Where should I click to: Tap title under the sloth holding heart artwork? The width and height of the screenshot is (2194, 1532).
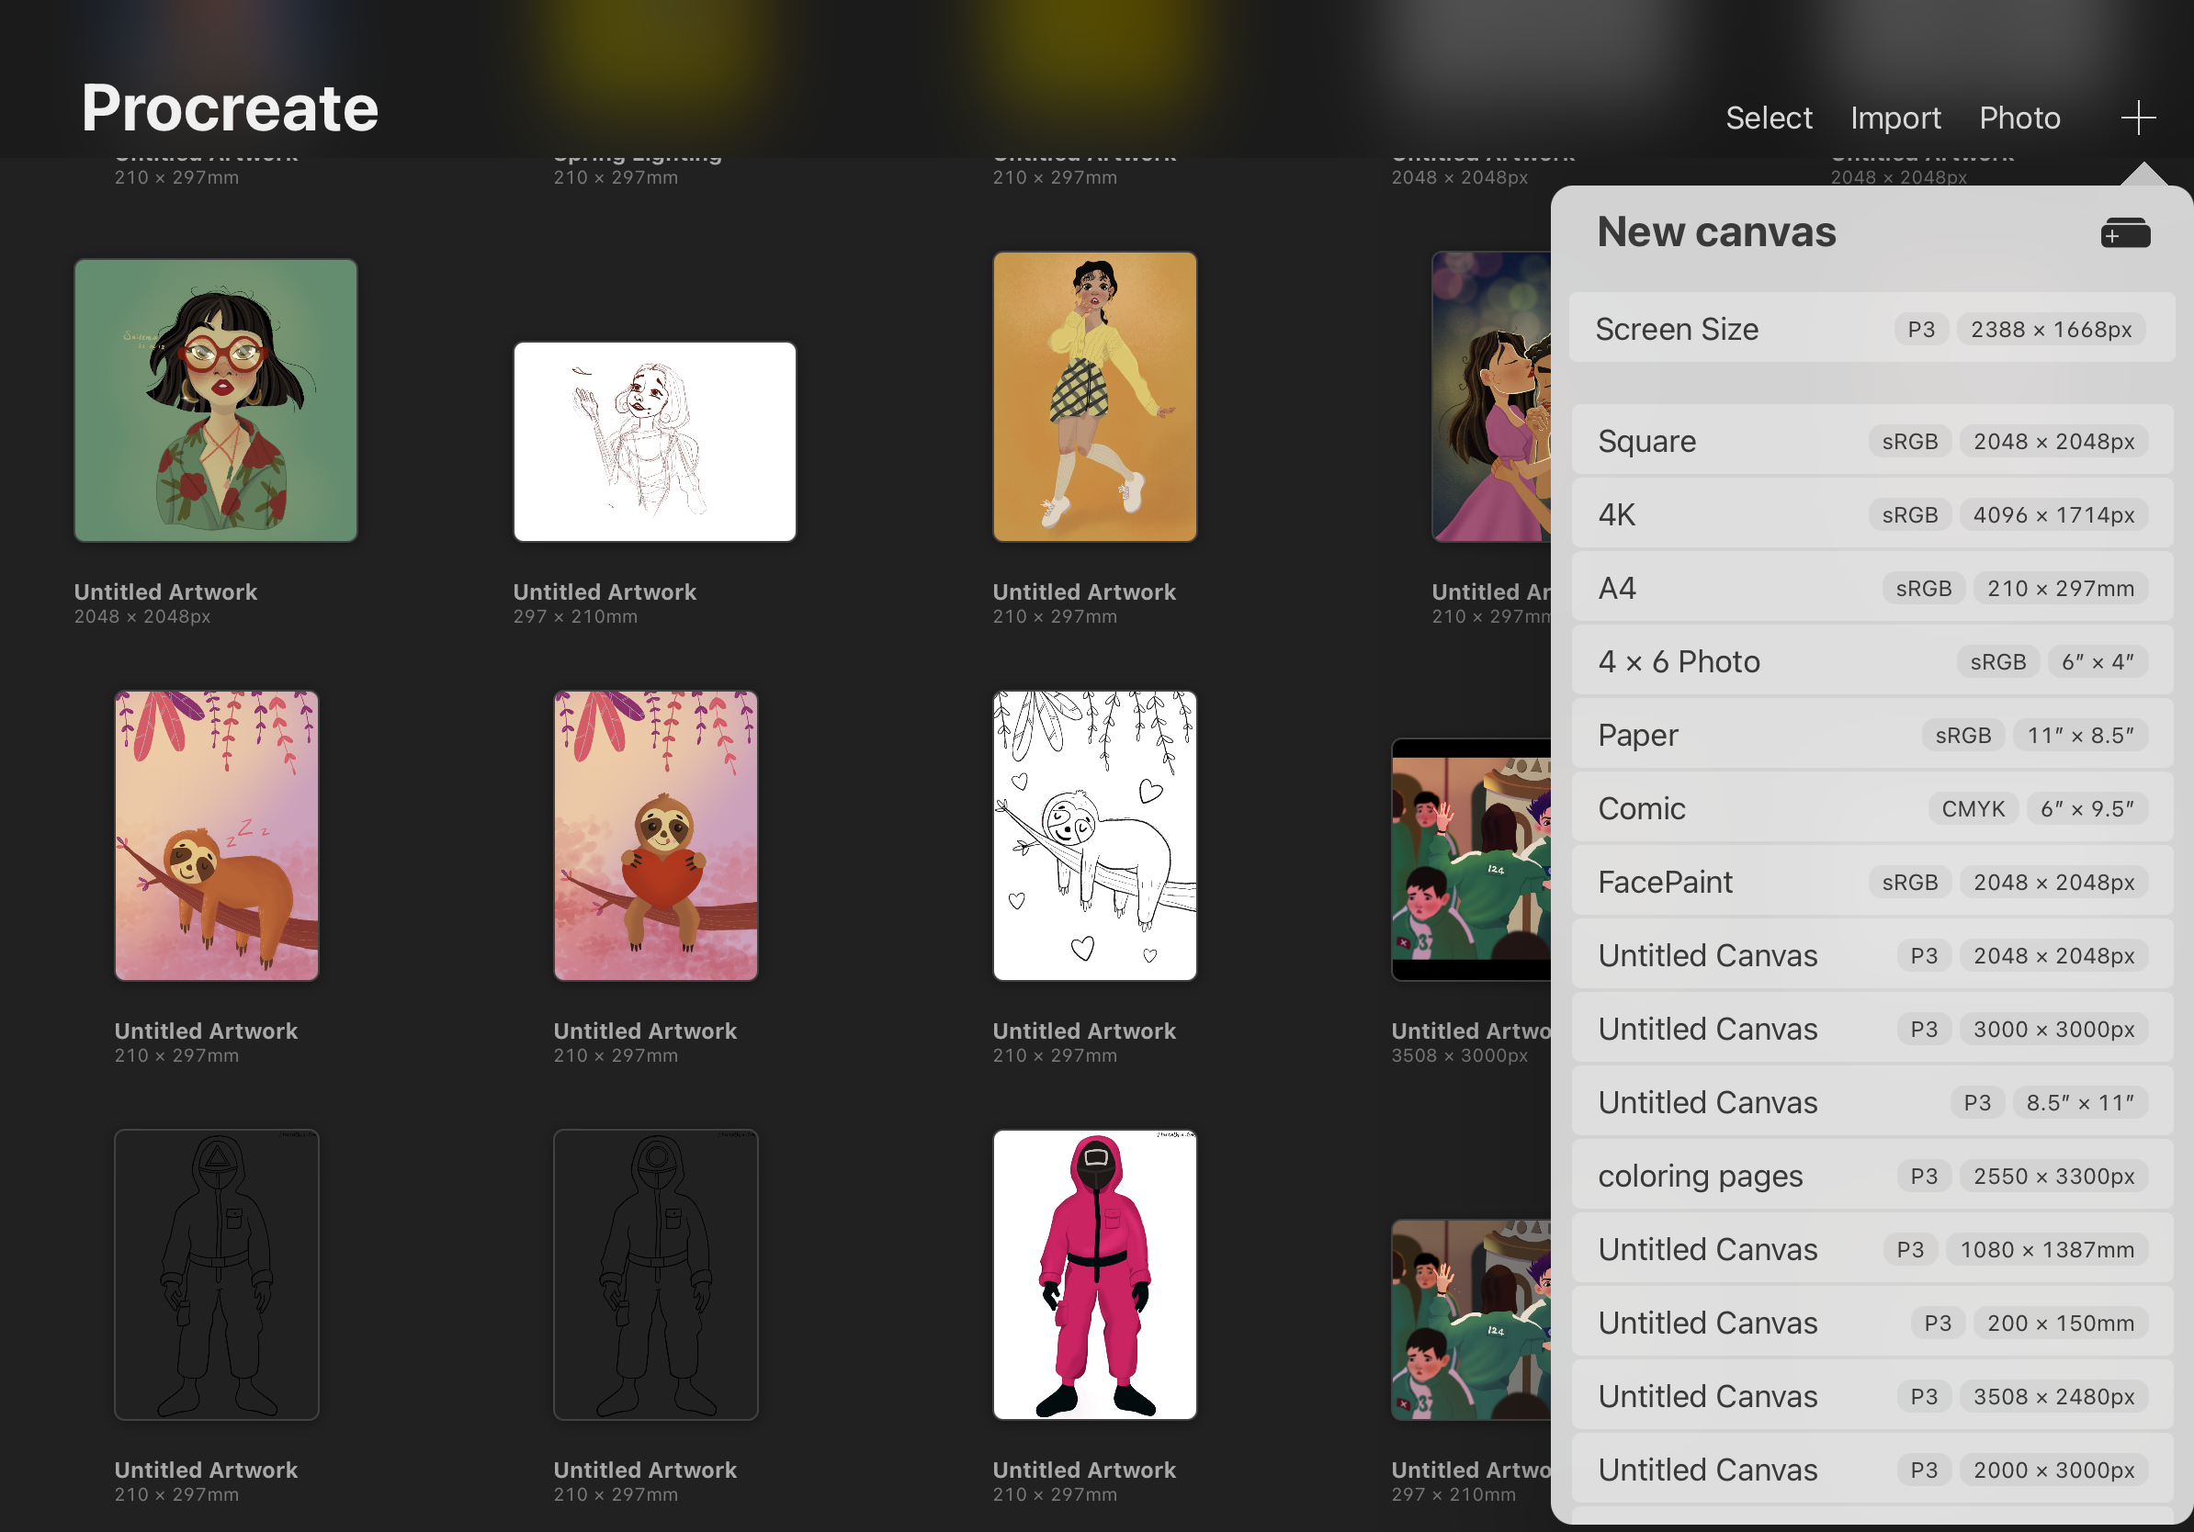pos(645,1031)
